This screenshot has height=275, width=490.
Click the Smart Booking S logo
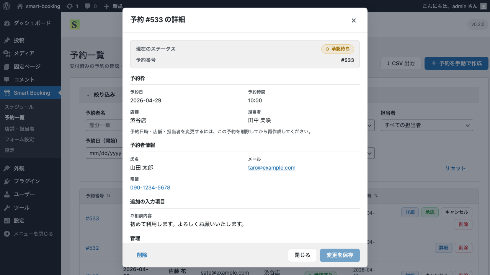click(x=75, y=24)
